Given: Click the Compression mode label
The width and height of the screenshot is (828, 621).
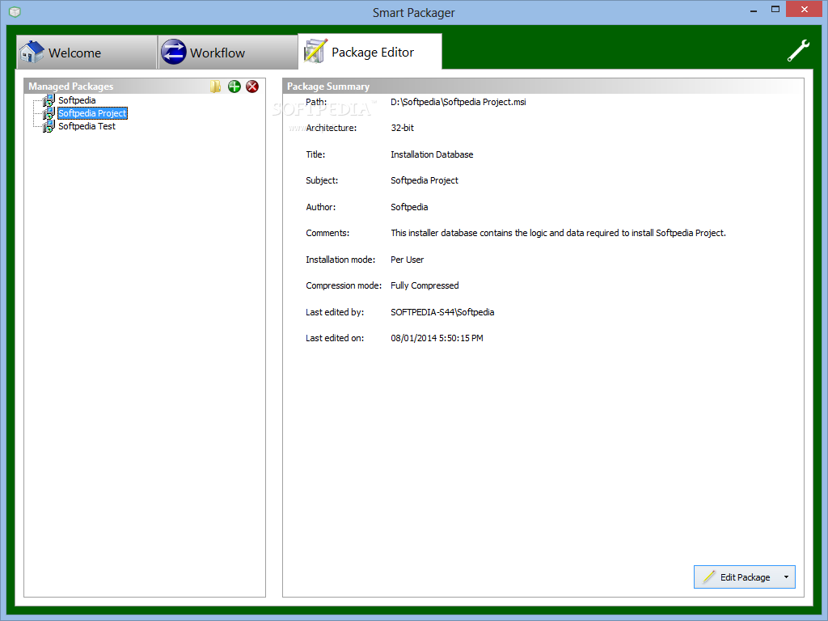Looking at the screenshot, I should point(343,285).
